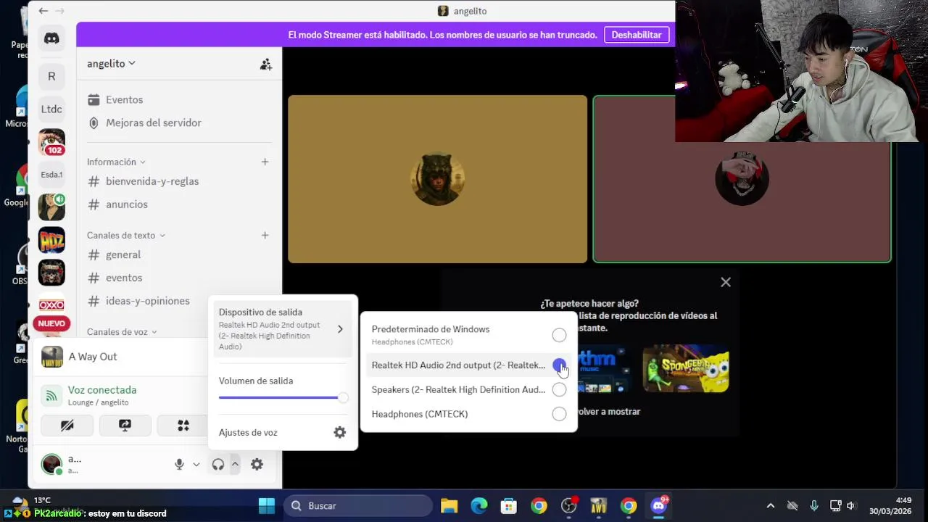Click the Voz conectada connection icon
The width and height of the screenshot is (928, 522).
51,395
